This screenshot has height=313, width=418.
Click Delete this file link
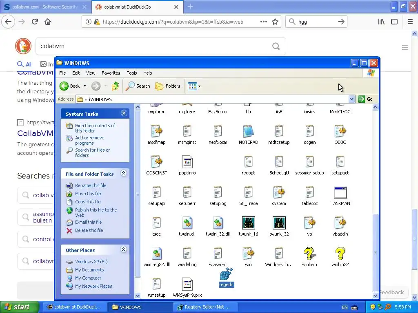pyautogui.click(x=89, y=230)
